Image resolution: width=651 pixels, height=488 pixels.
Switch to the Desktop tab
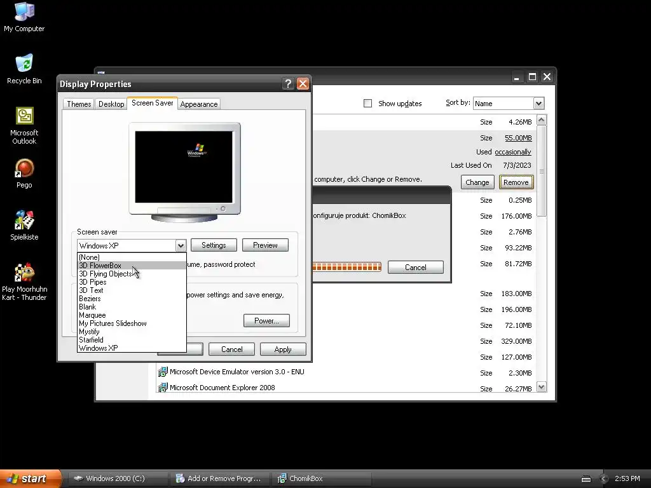coord(111,104)
